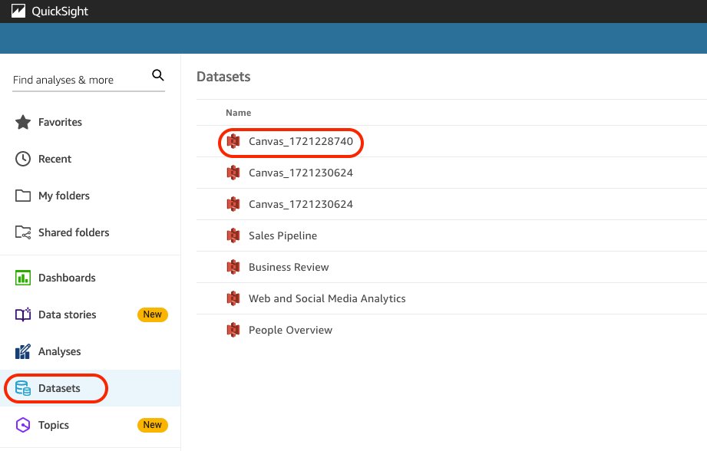Click the People Overview dataset icon
Screen dimensions: 707x451
[x=233, y=330]
